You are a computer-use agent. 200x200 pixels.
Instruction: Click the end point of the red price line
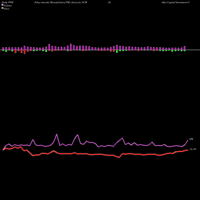click(188, 150)
